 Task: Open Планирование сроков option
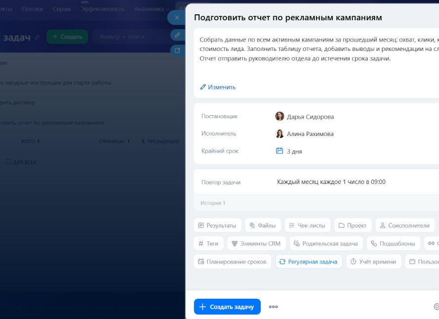point(233,262)
